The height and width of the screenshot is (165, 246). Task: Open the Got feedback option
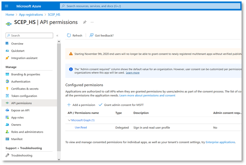pos(101,35)
